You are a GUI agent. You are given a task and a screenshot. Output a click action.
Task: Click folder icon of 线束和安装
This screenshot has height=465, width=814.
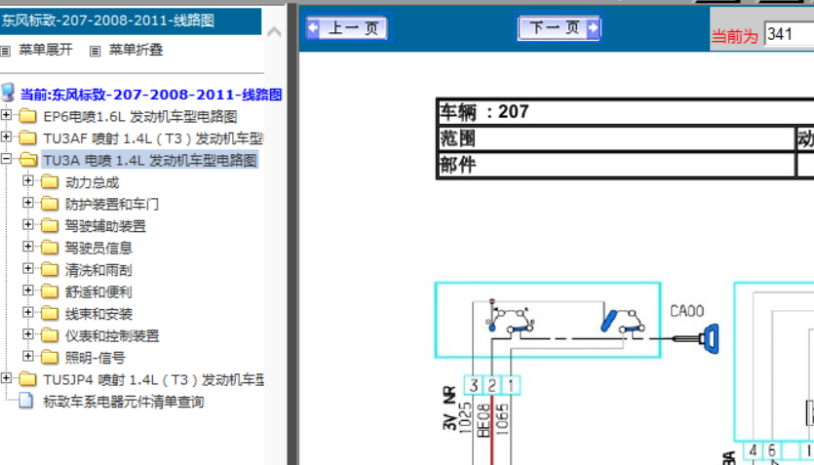point(50,313)
